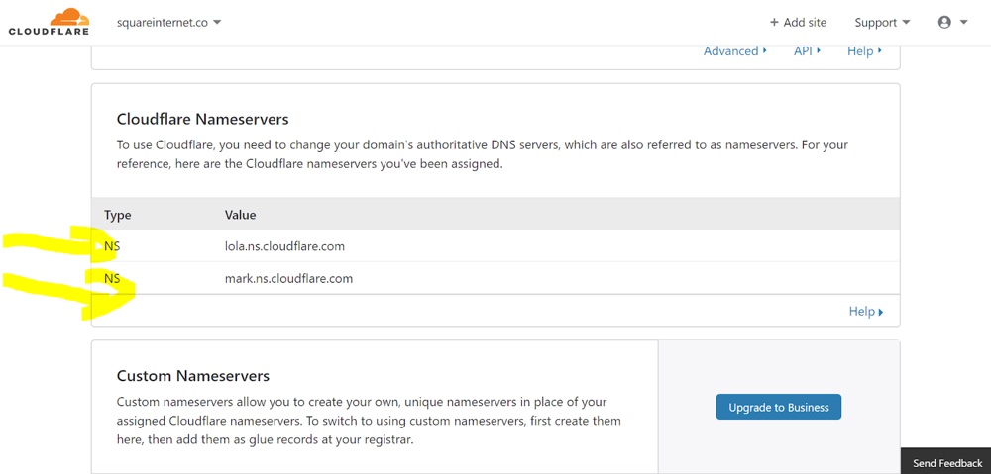Open the API link
Screen dimensions: 991x474
[807, 51]
